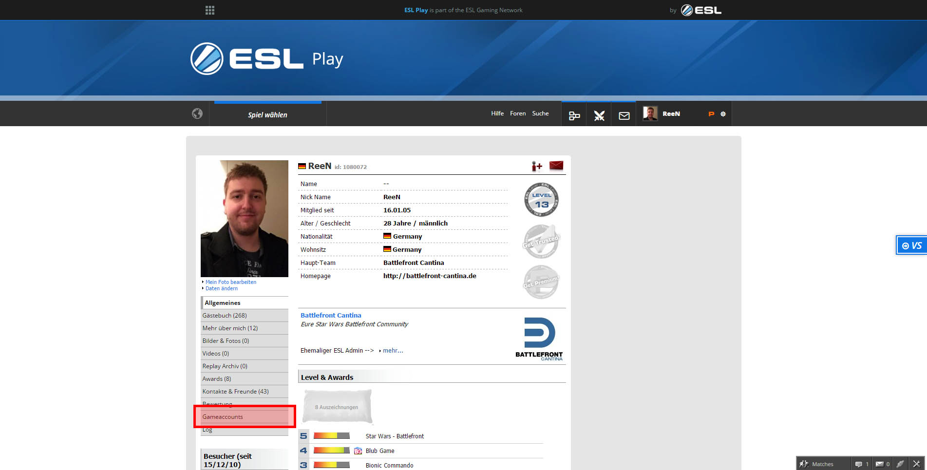
Task: Open the mail counter in the bottom bar
Action: 882,464
